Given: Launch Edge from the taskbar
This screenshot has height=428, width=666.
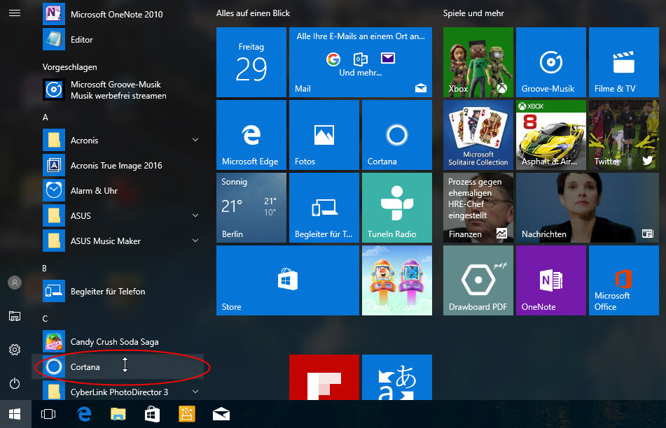Looking at the screenshot, I should [x=84, y=414].
